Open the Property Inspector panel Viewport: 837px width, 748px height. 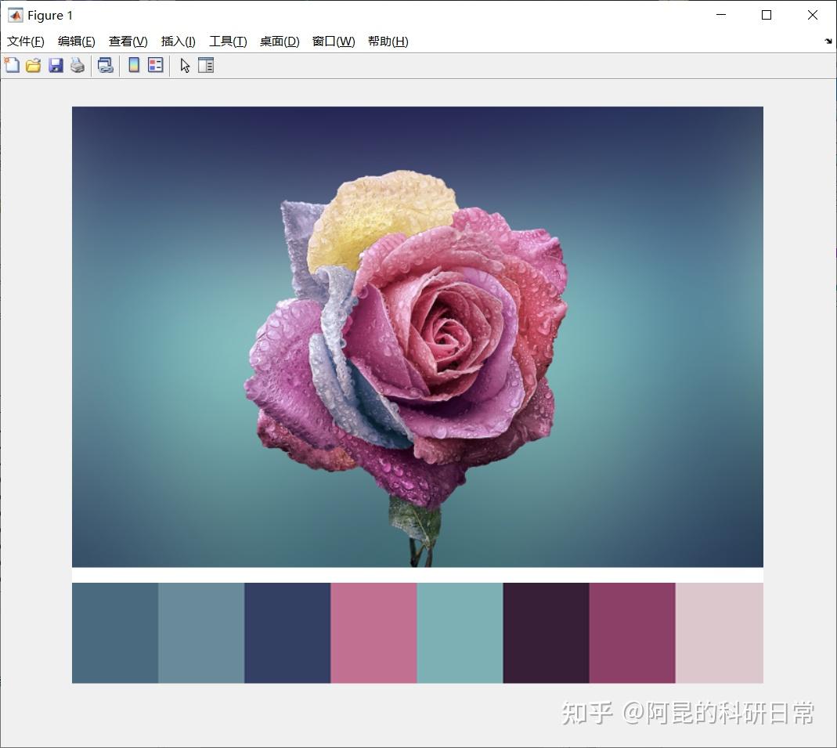click(206, 65)
